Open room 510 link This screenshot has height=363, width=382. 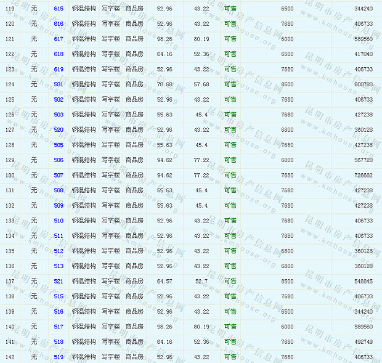click(x=59, y=221)
